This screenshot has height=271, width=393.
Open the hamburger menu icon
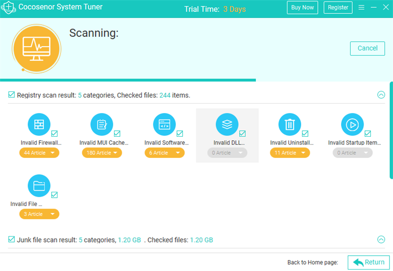(x=361, y=7)
